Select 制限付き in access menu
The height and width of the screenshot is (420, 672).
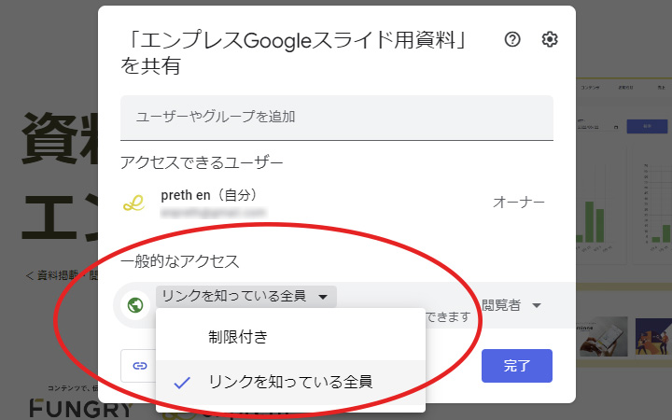tap(290, 337)
